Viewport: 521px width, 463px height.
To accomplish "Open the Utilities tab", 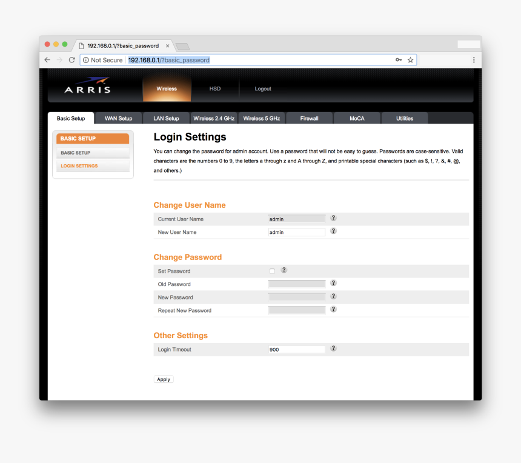I will click(404, 118).
